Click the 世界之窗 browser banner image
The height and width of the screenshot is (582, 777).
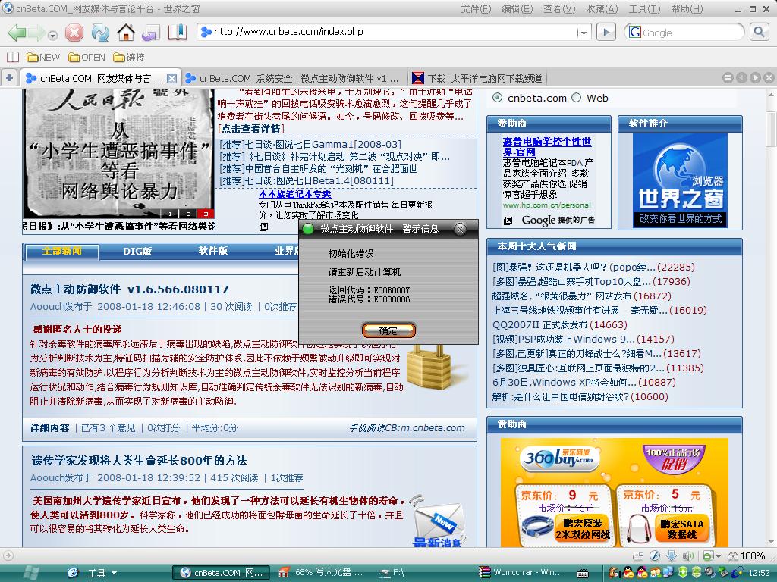coord(681,180)
